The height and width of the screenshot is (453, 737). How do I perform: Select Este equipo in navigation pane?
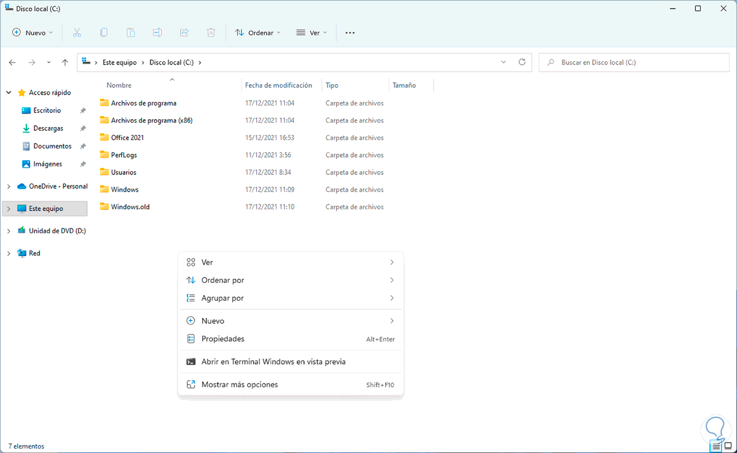(x=45, y=209)
